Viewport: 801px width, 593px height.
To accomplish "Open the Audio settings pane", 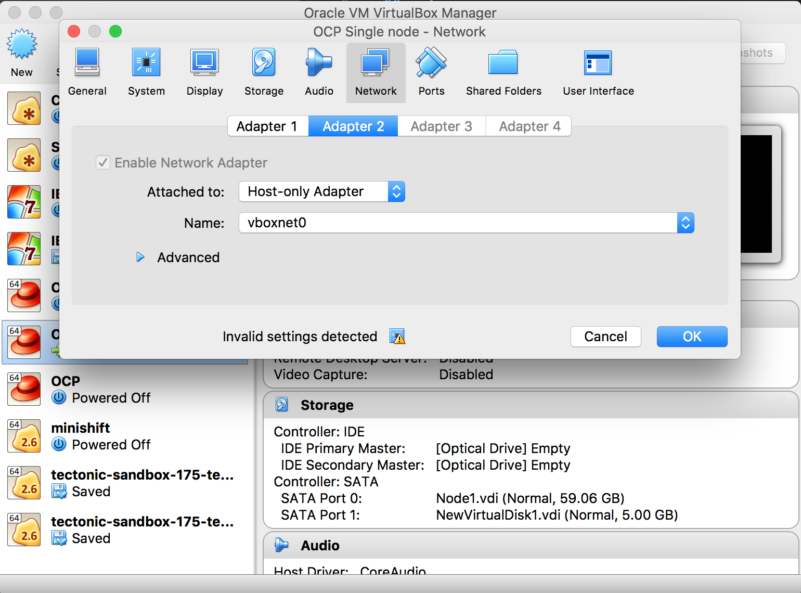I will (319, 72).
